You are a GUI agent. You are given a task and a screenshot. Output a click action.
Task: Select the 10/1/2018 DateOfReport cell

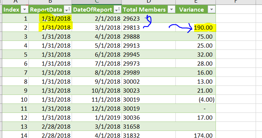pyautogui.click(x=97, y=90)
